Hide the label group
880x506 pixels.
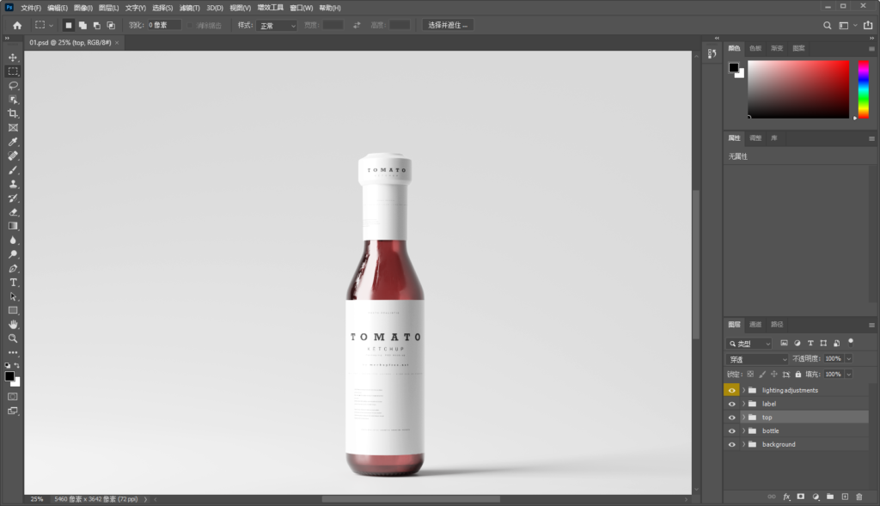[x=732, y=404]
